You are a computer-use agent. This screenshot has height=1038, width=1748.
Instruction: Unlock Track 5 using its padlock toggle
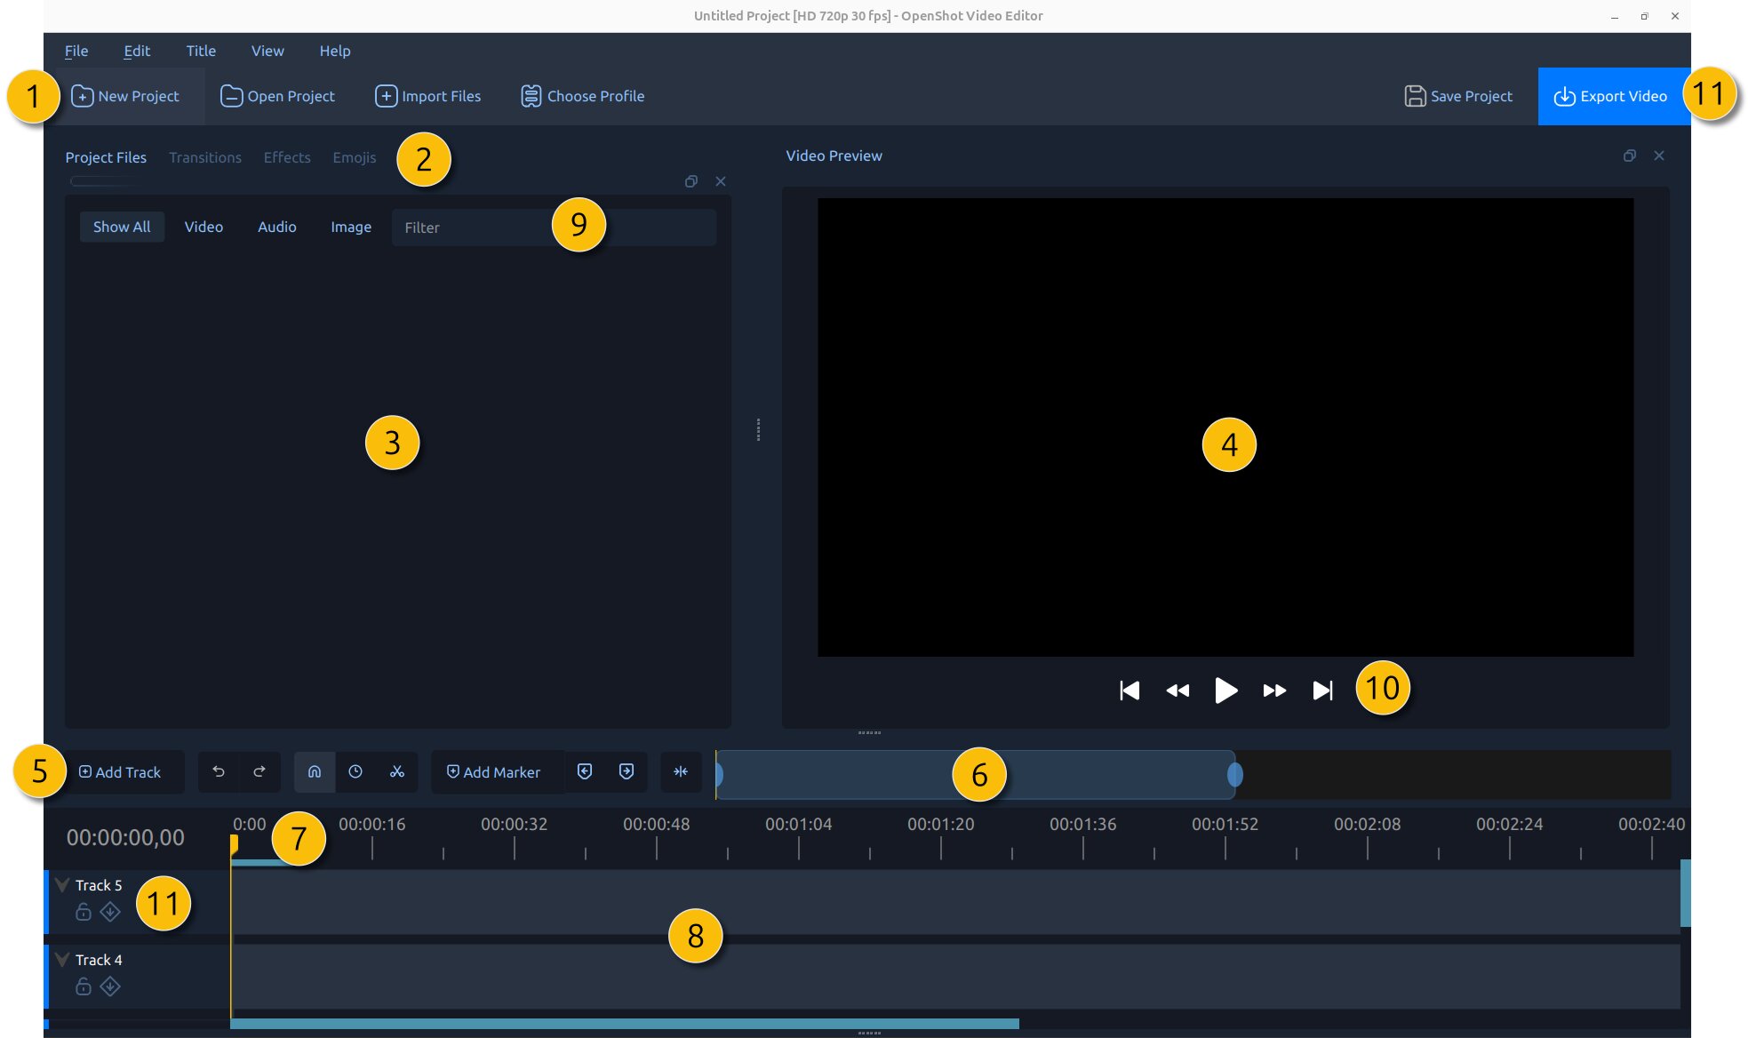tap(83, 911)
